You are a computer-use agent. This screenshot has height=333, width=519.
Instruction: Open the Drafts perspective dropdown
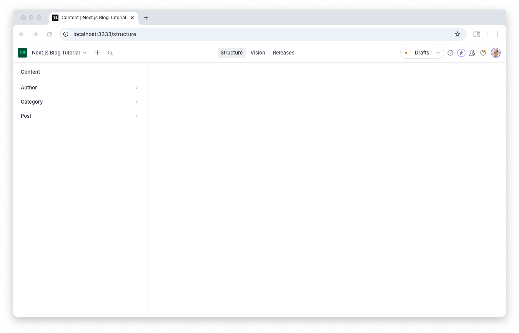(x=422, y=53)
